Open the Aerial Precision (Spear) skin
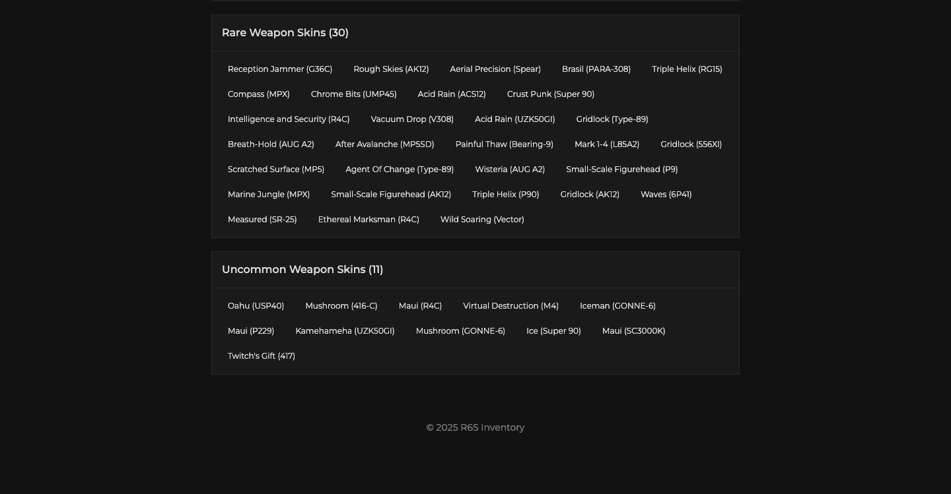951x494 pixels. [x=495, y=69]
